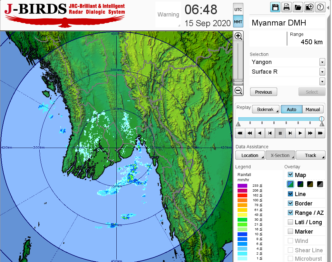The width and height of the screenshot is (332, 262).
Task: Open the Bookmark replay dropdown
Action: coord(265,110)
